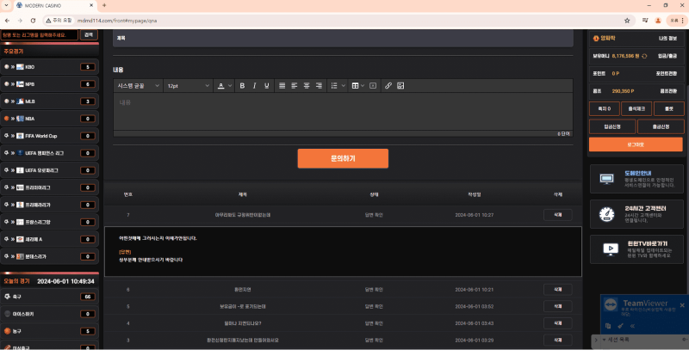Toggle italic formatting in editor toolbar
Viewport: 689px width, 356px height.
254,86
